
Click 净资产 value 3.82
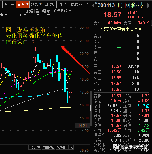tap(117, 135)
